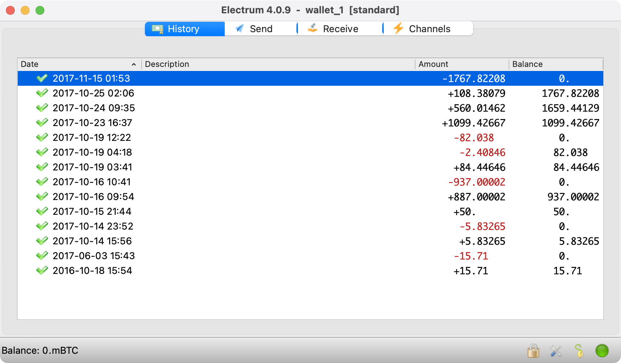Click the Balance: 0.mBTC status text
Screen dimensions: 621x363
40,350
